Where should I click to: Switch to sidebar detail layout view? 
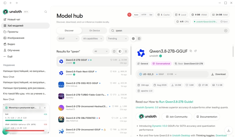120,51
